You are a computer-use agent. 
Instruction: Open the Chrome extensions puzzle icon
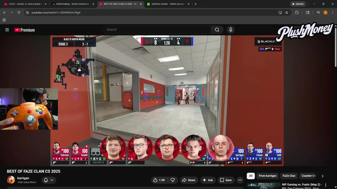click(x=297, y=12)
